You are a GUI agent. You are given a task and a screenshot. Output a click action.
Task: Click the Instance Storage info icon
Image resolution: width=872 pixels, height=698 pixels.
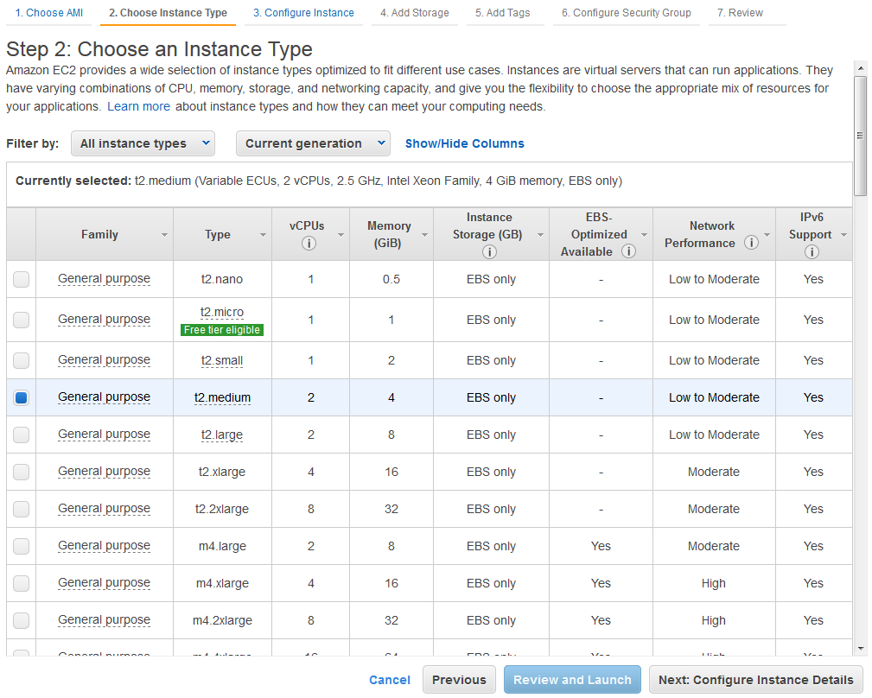pyautogui.click(x=489, y=252)
